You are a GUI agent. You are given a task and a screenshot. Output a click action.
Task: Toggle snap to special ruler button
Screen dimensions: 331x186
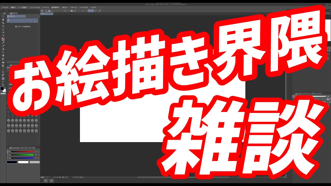point(92,11)
